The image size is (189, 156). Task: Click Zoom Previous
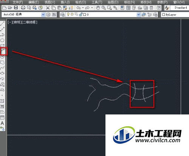(x=115, y=8)
